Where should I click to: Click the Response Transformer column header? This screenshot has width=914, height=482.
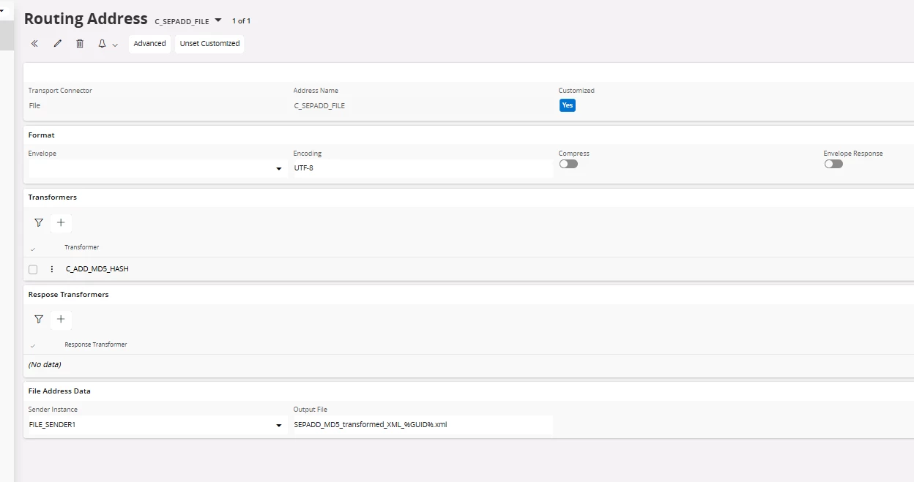pyautogui.click(x=96, y=344)
